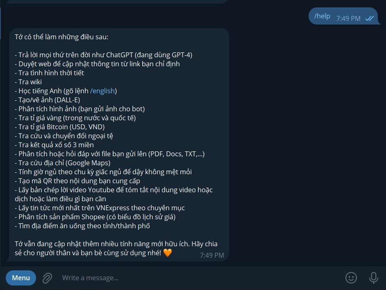The image size is (386, 290).
Task: Open the bot Menu button
Action: click(x=21, y=278)
